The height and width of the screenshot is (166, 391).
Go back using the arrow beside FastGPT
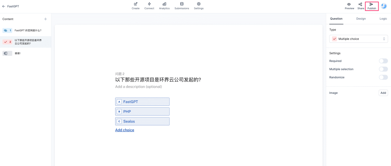[4, 6]
